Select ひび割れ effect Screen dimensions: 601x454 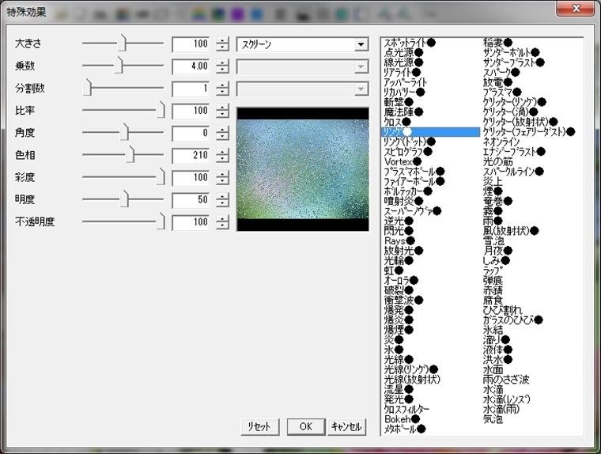pyautogui.click(x=502, y=310)
